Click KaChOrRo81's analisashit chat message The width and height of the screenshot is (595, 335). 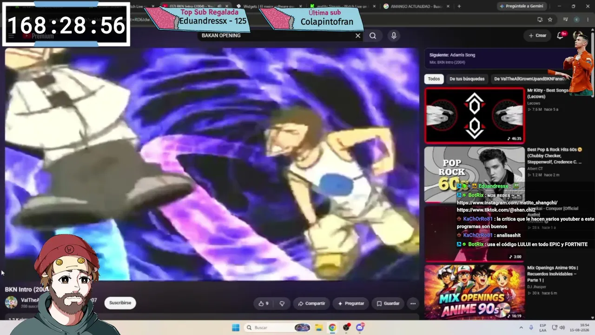click(509, 235)
